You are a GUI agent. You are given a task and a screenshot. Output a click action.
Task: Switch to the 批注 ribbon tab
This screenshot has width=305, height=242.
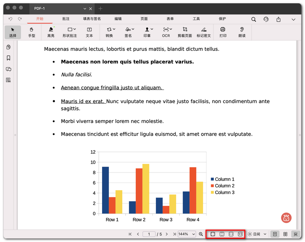tap(66, 19)
